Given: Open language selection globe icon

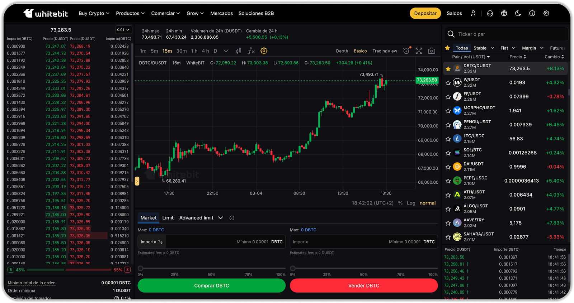Looking at the screenshot, I should point(504,13).
